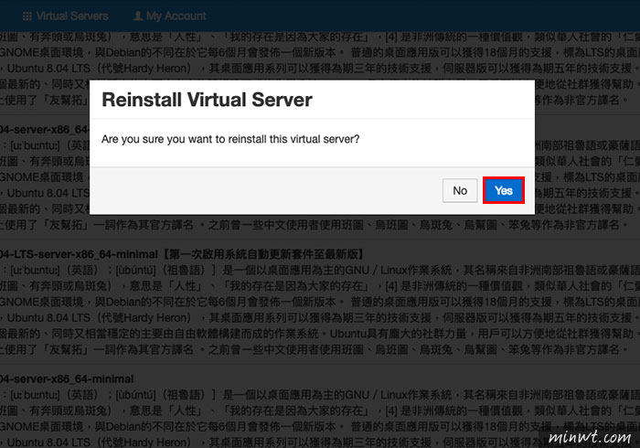640x448 pixels.
Task: Click the "Reinstall Virtual Server" dialog title
Action: 207,100
